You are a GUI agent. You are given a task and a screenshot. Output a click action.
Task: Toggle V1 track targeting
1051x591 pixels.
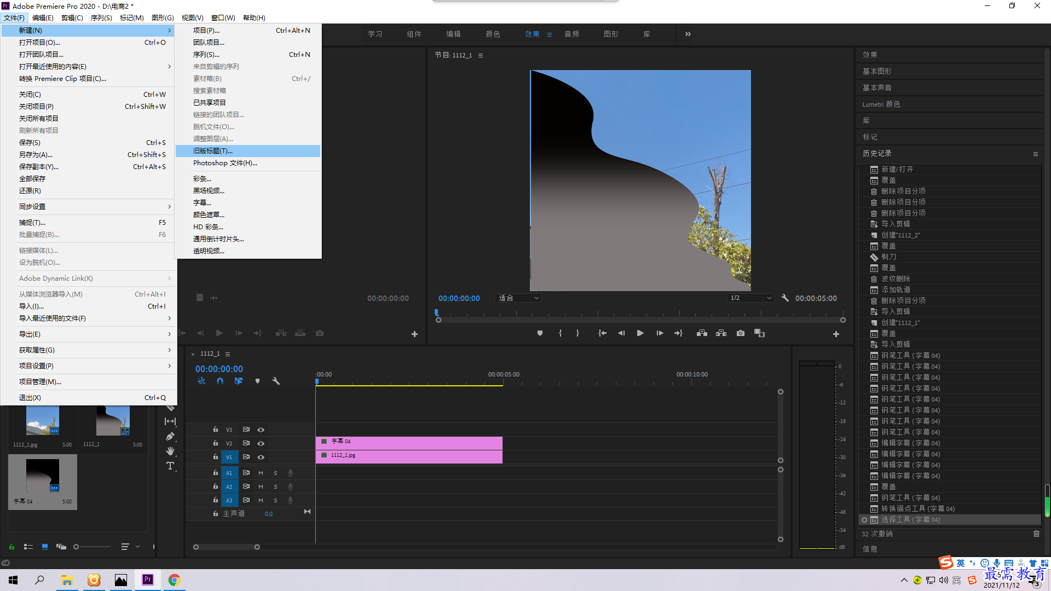tap(229, 457)
